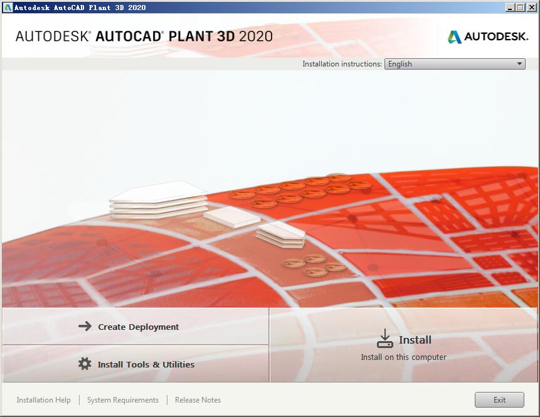This screenshot has height=417, width=540.
Task: Open the Installation instructions language dropdown
Action: [x=455, y=64]
